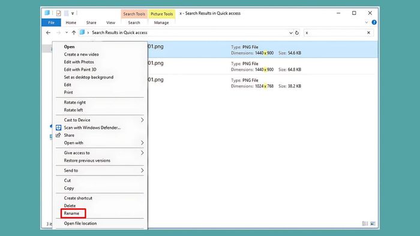Clear the search box with the X

coord(368,32)
